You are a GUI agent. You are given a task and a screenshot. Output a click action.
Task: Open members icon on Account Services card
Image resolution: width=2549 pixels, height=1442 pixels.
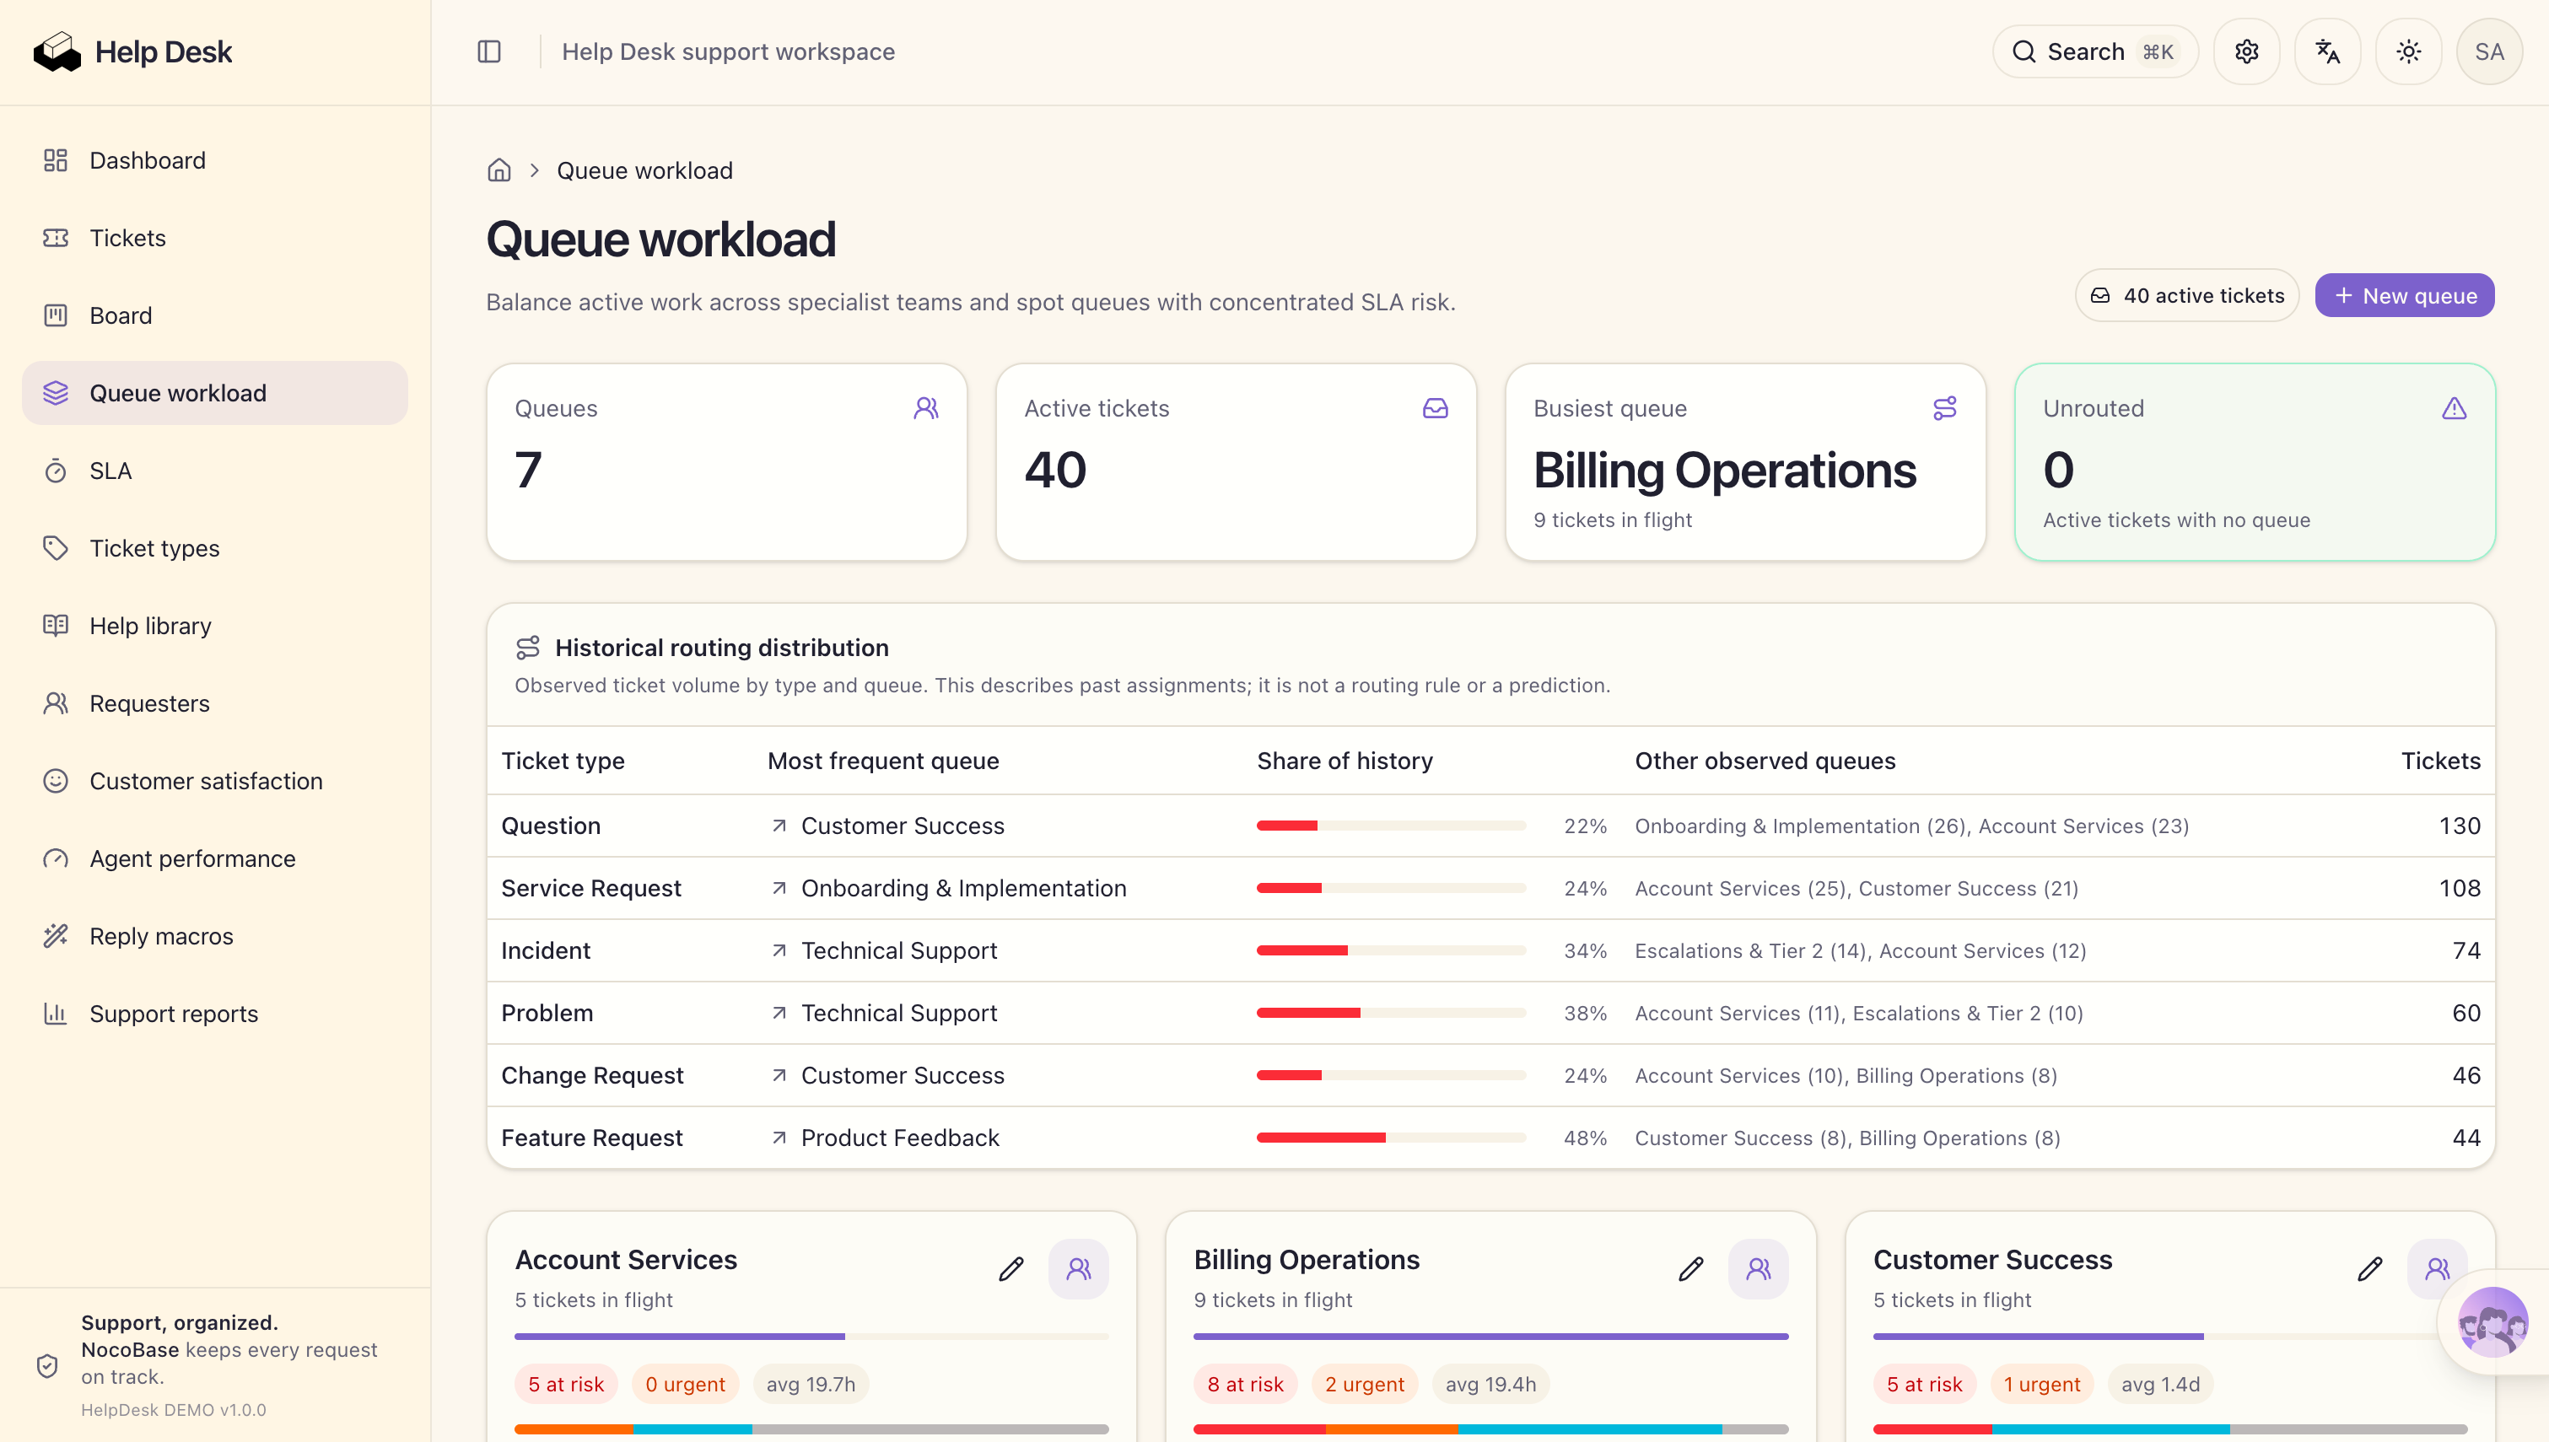(x=1079, y=1268)
